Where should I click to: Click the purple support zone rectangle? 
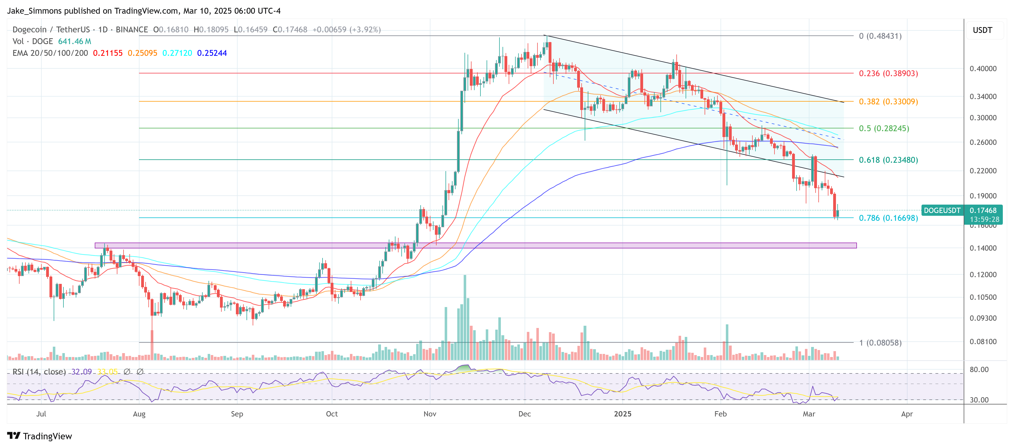click(475, 246)
